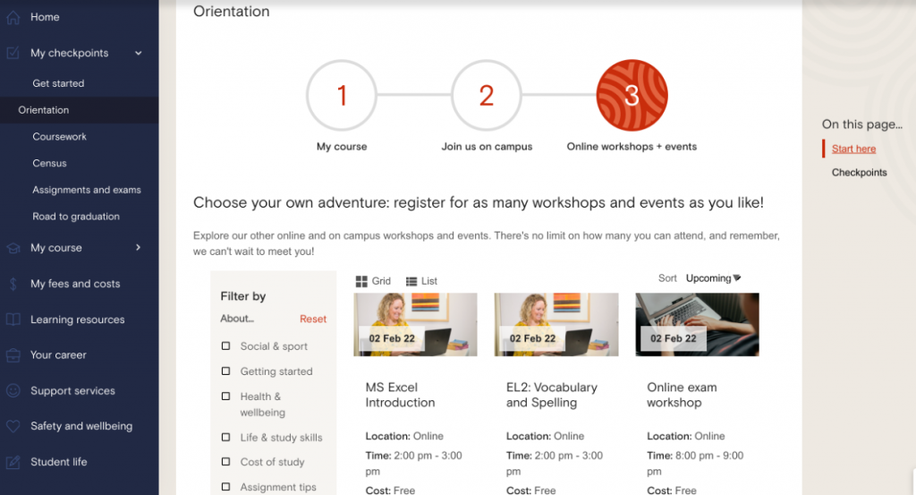Reset the About filters
The image size is (916, 495).
[313, 319]
